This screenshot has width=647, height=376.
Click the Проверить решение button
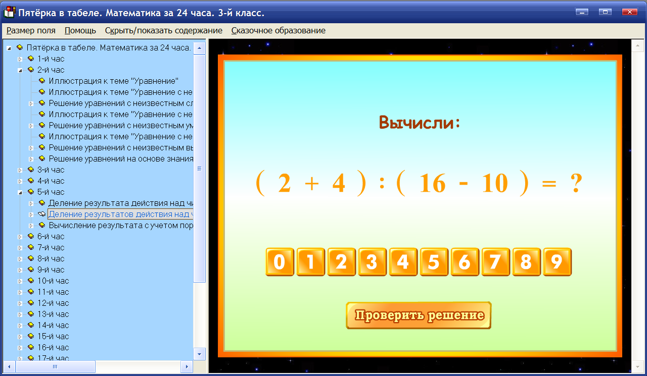point(419,315)
